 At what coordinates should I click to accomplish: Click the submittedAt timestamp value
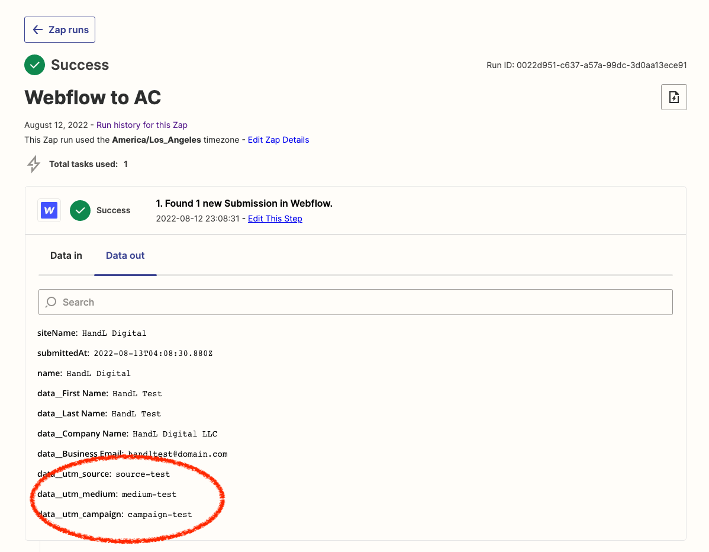(153, 353)
